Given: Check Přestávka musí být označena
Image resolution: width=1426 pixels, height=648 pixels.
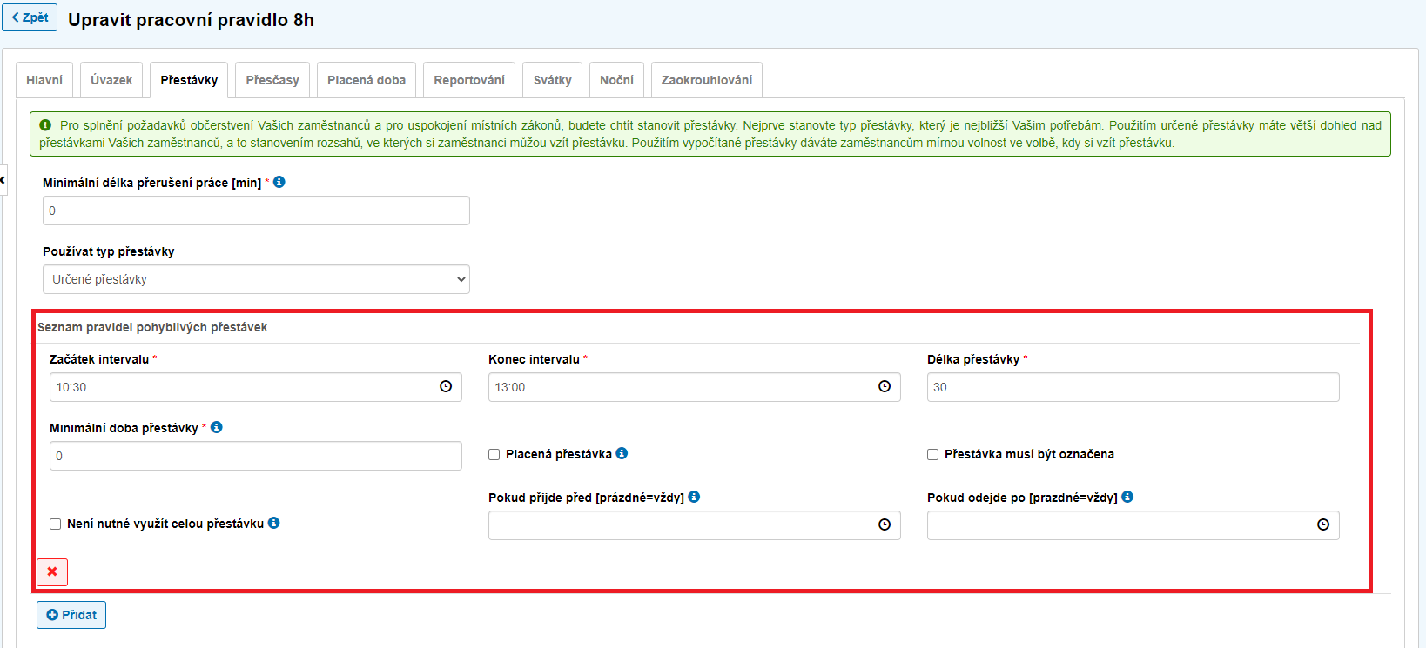Looking at the screenshot, I should [x=933, y=454].
